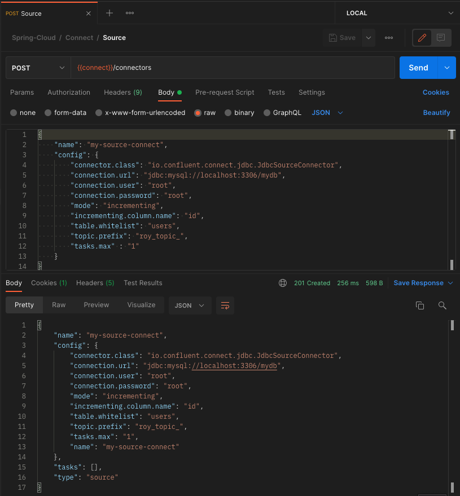
Task: Click the network globe icon in response bar
Action: click(283, 283)
